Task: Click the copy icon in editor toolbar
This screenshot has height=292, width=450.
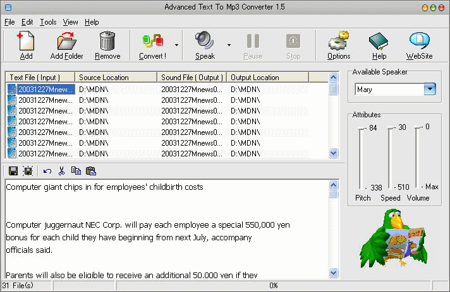Action: [76, 171]
